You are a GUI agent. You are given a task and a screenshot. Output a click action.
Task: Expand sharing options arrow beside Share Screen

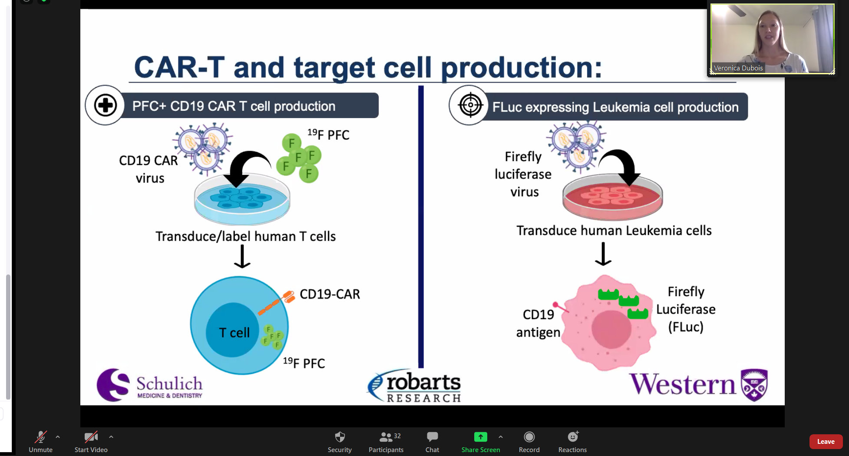(x=501, y=437)
